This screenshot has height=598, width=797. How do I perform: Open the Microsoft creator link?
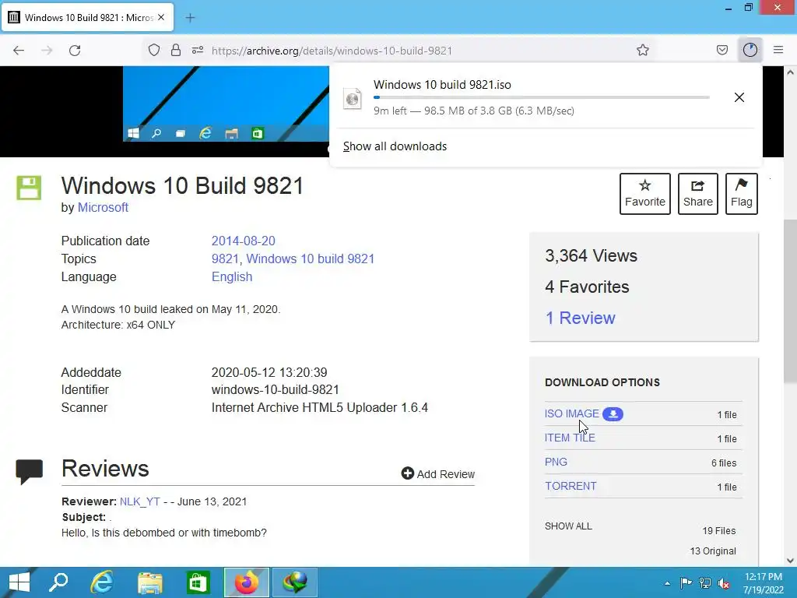coord(103,207)
